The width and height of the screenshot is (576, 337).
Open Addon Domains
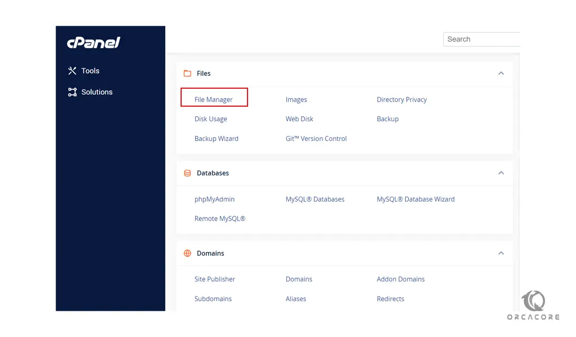400,279
